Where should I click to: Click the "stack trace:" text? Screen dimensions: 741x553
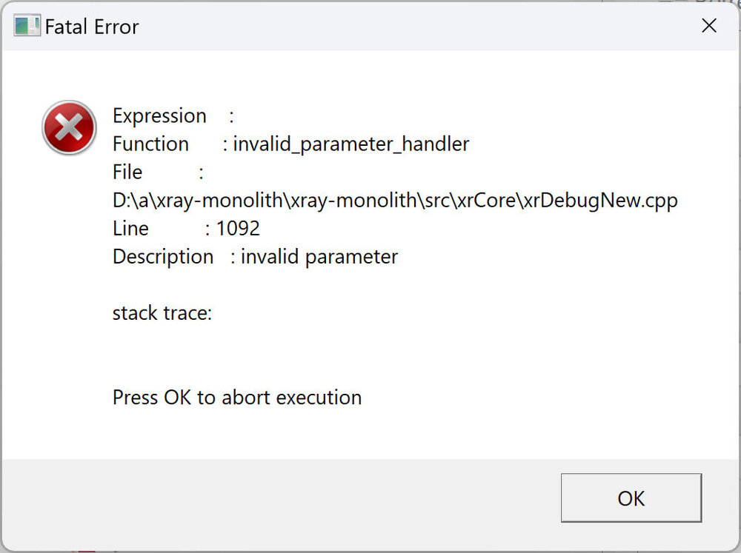coord(162,313)
